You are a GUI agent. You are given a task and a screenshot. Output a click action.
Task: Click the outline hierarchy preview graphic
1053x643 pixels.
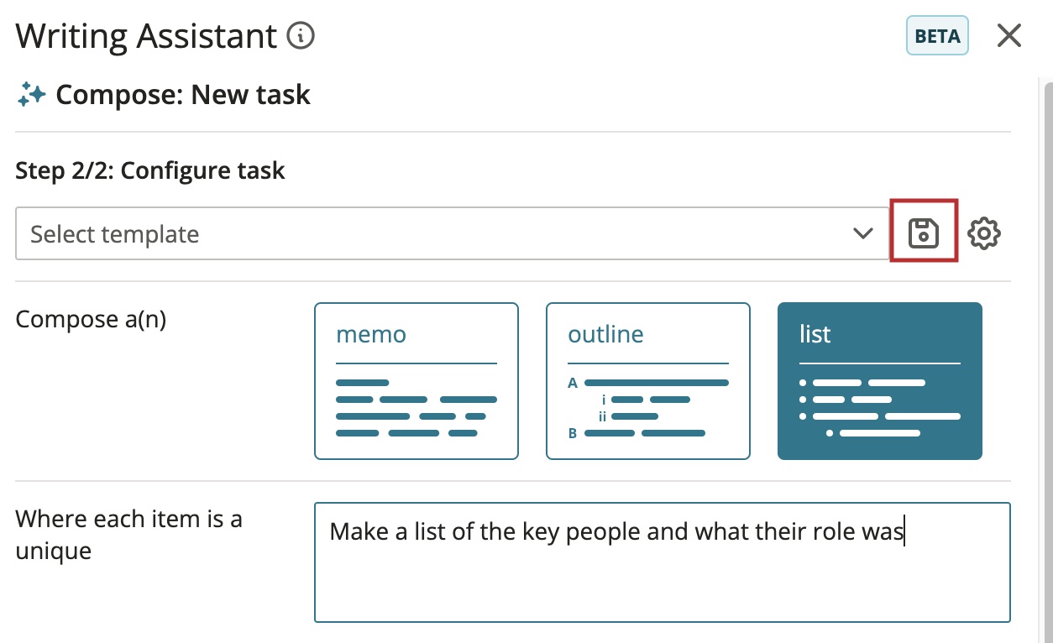click(648, 408)
